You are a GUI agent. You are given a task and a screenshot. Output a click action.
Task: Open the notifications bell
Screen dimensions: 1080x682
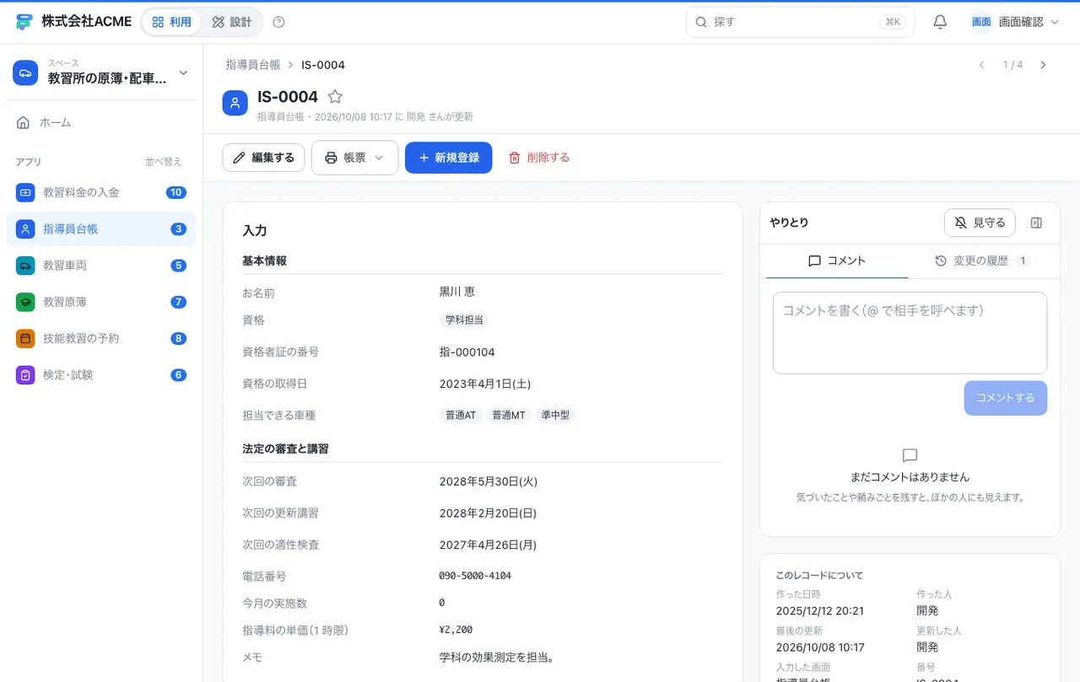[940, 22]
